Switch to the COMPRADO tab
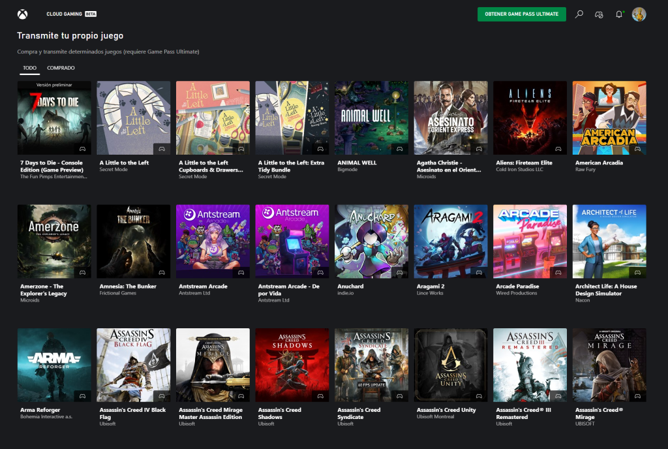Screen dimensions: 668x449 pyautogui.click(x=61, y=68)
